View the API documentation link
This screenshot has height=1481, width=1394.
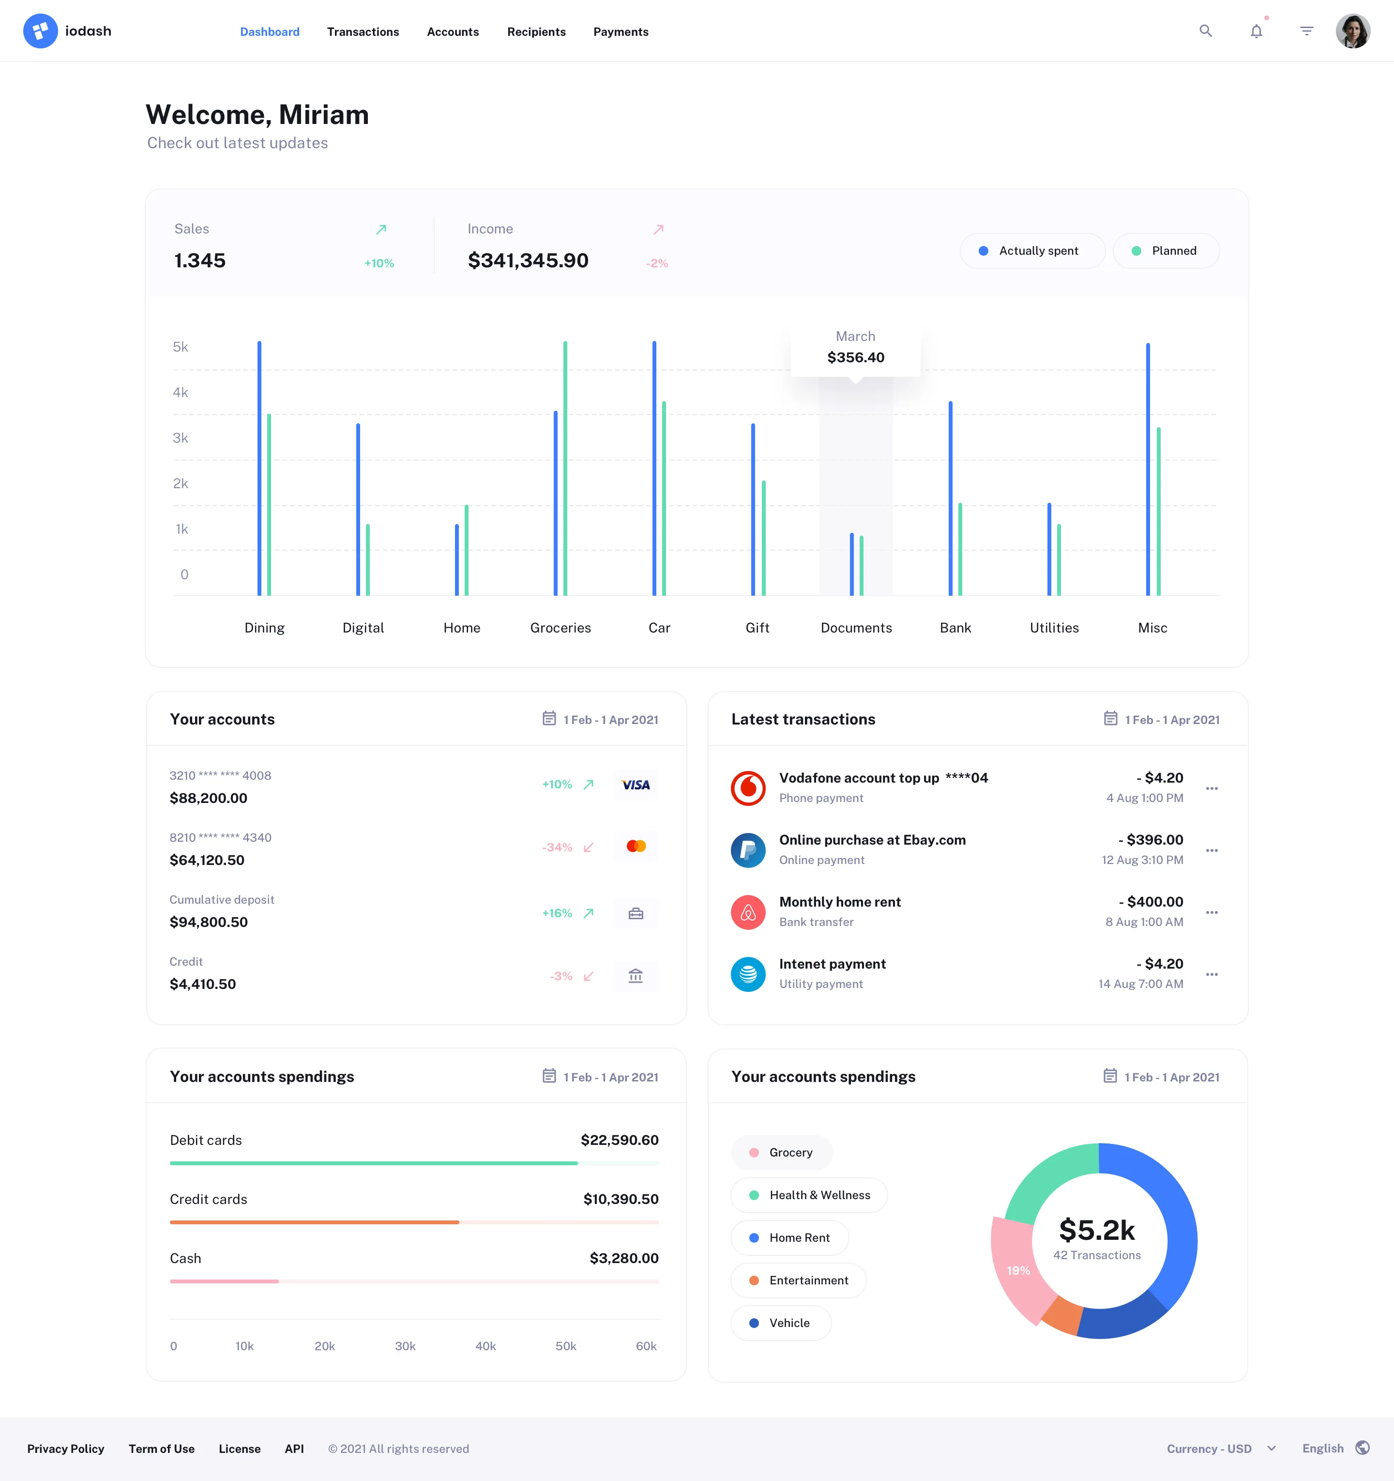point(294,1448)
